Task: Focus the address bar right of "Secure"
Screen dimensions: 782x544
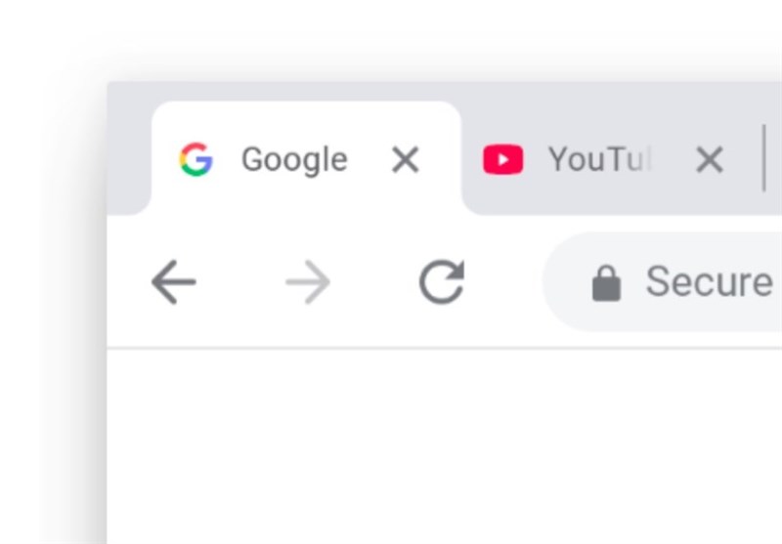Action: (x=777, y=283)
